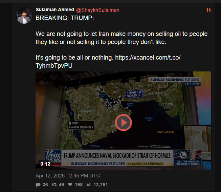Click the BREAKING: TRUMP: tweet text

point(65,18)
